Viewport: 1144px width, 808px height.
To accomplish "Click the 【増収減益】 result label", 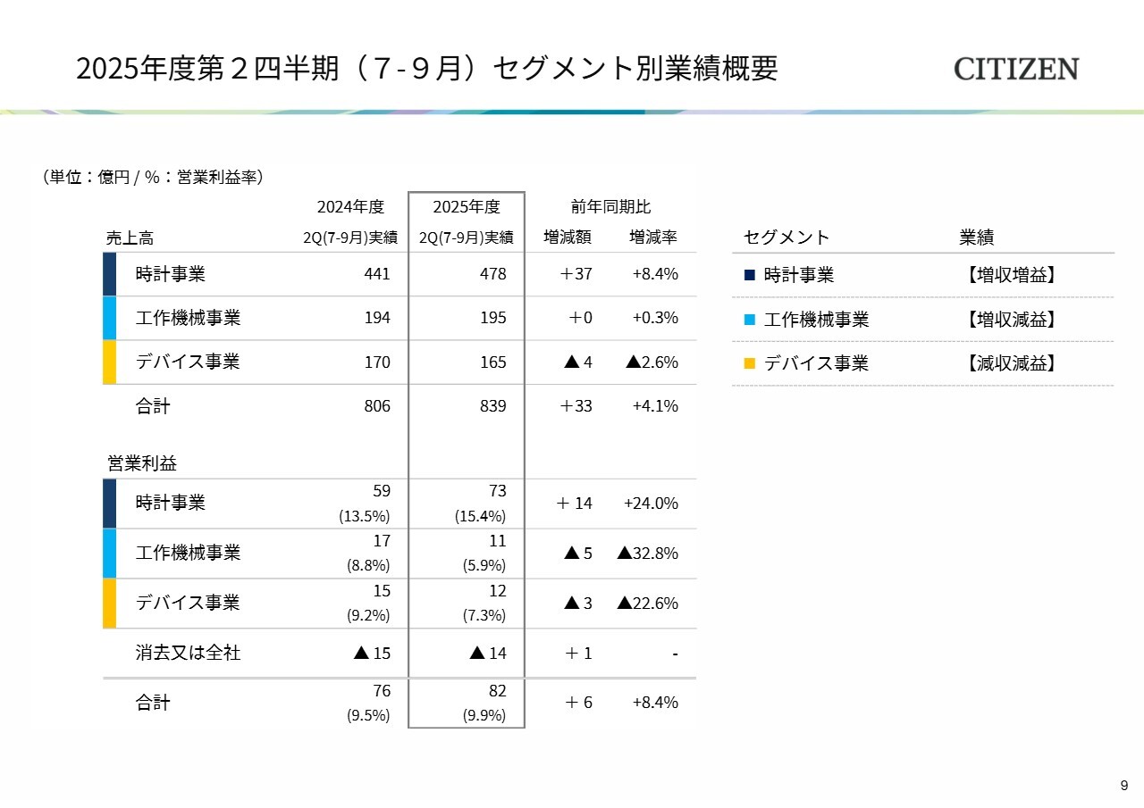I will [x=1012, y=320].
